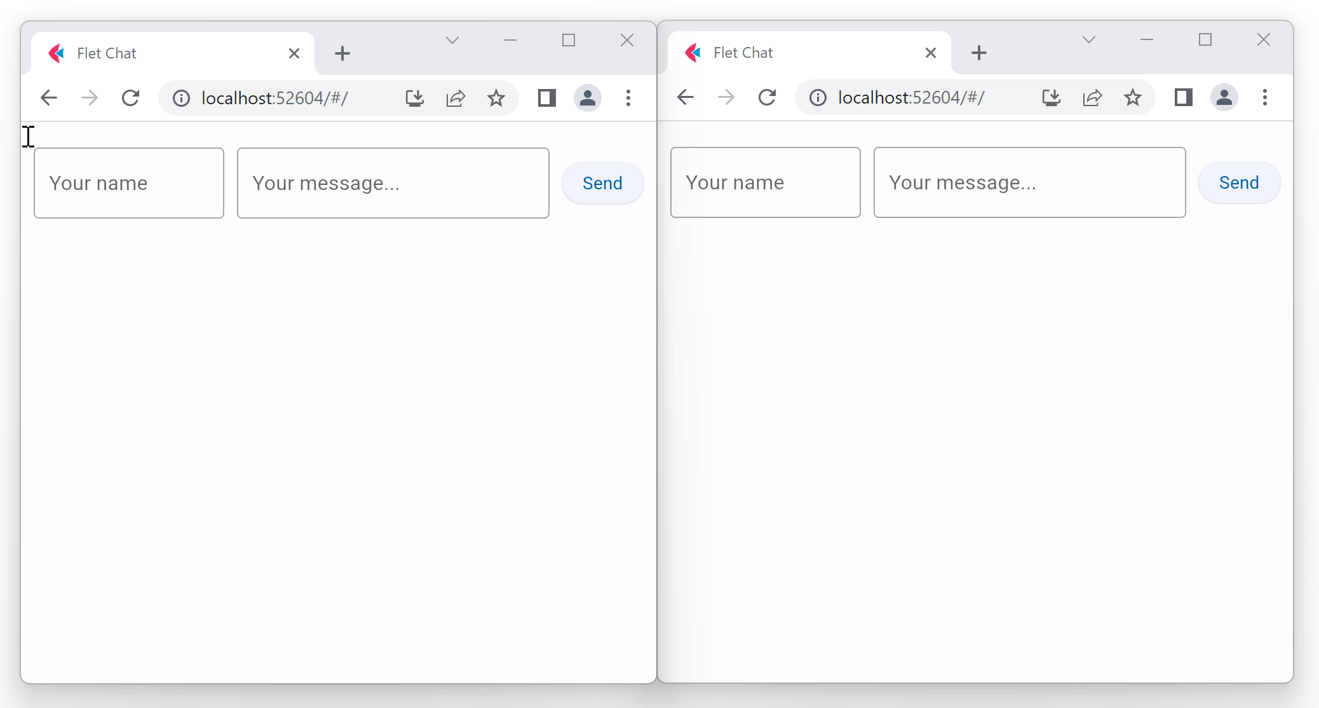The image size is (1319, 708).
Task: Click the share icon in the right browser window
Action: tap(1092, 97)
